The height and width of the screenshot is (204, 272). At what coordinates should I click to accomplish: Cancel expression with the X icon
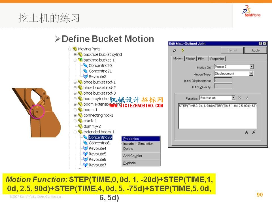[240, 98]
